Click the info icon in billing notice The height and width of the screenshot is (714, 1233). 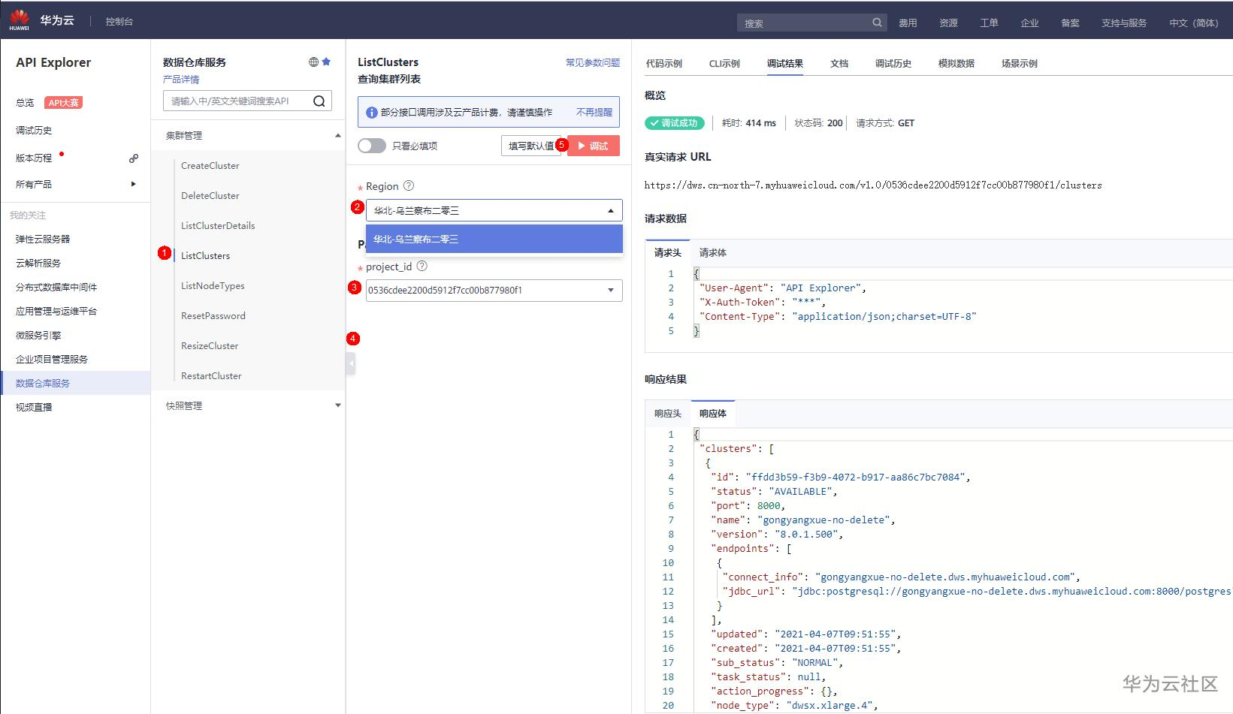pos(371,113)
